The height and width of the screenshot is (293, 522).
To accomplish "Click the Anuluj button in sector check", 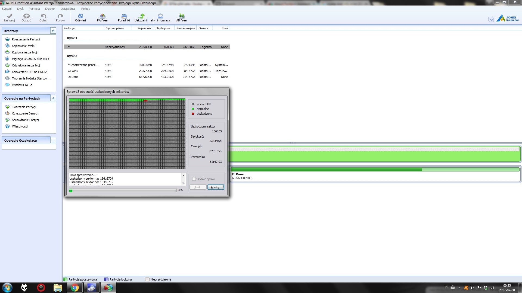I will pos(216,187).
